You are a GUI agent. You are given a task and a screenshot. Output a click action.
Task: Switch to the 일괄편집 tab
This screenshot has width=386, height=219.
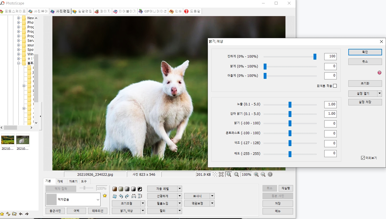[82, 11]
